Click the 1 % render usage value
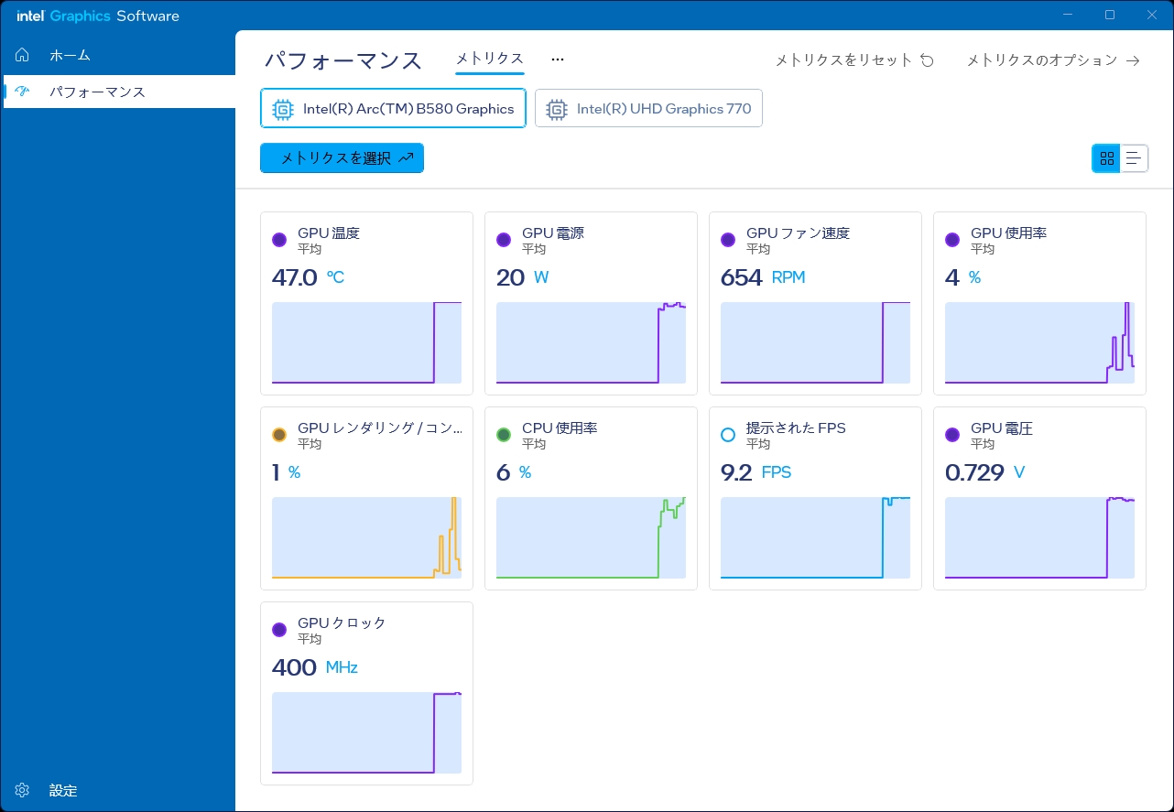The image size is (1174, 812). [286, 472]
